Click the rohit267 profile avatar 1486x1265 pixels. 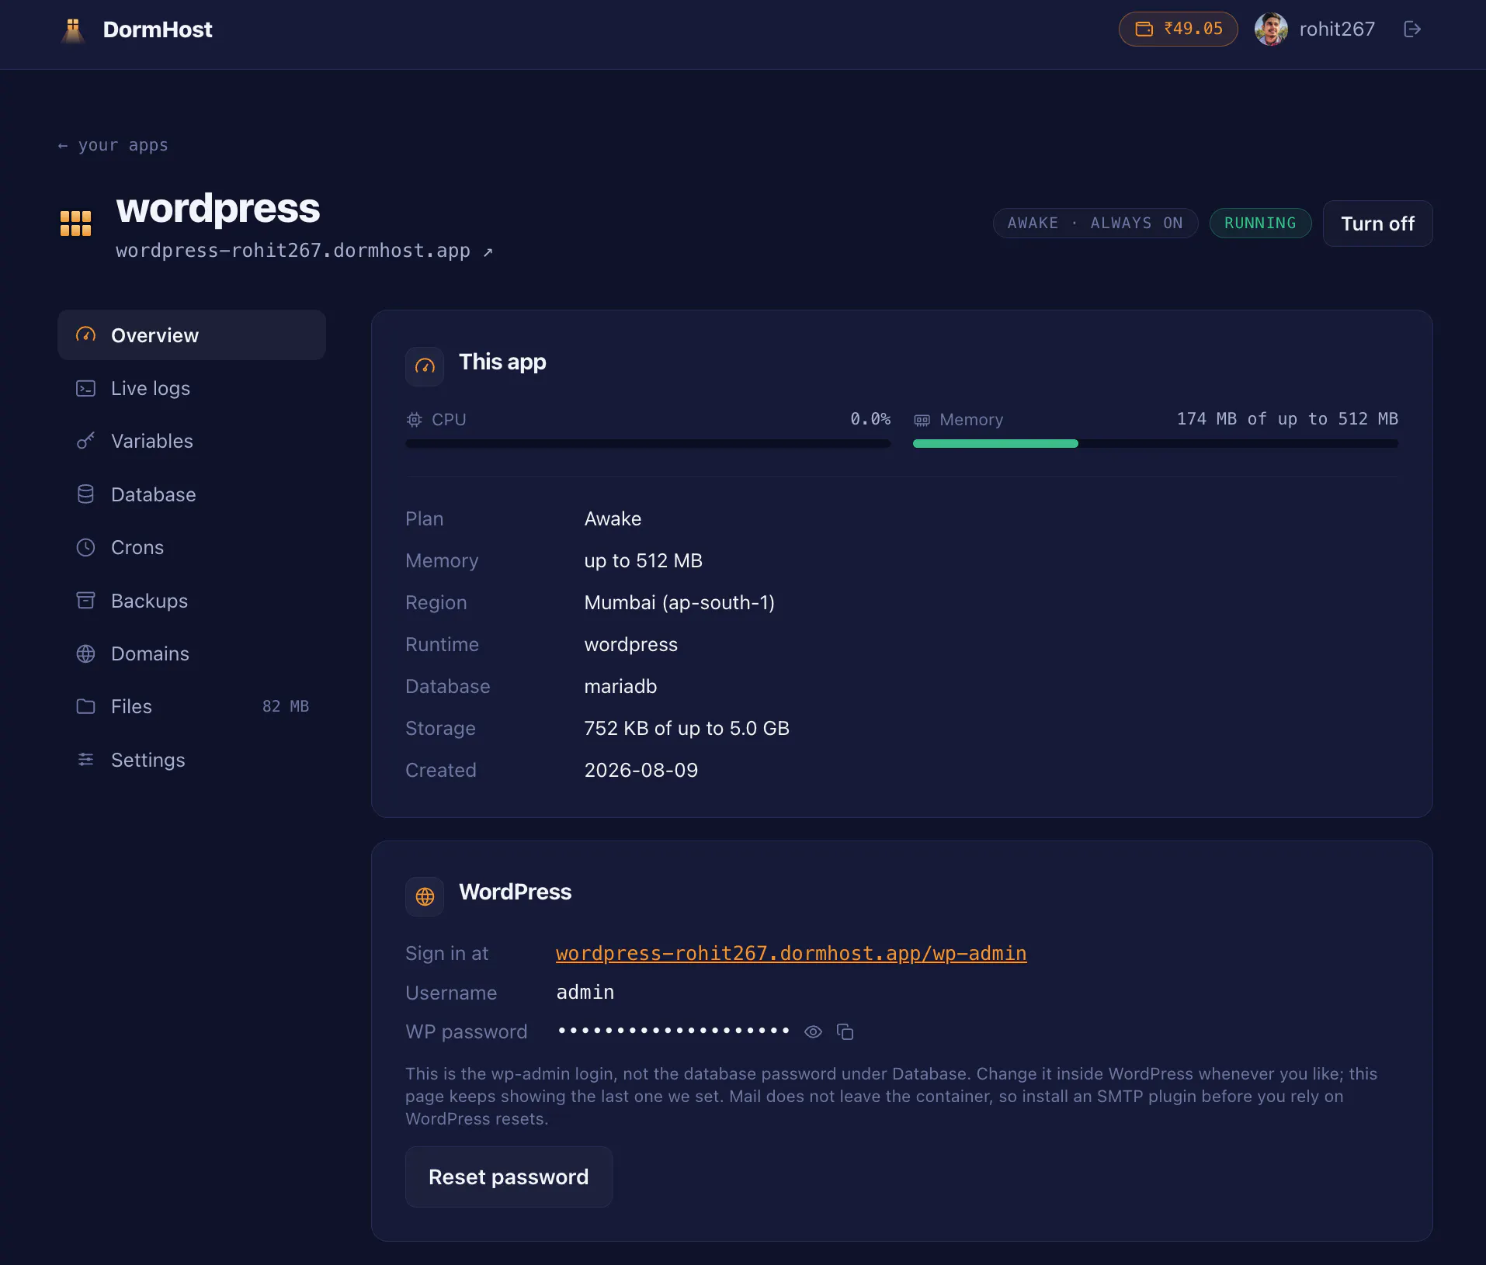1271,29
